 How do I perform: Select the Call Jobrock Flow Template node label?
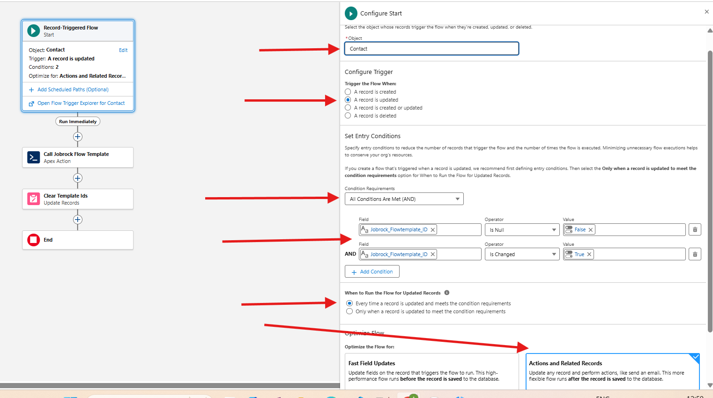(76, 154)
